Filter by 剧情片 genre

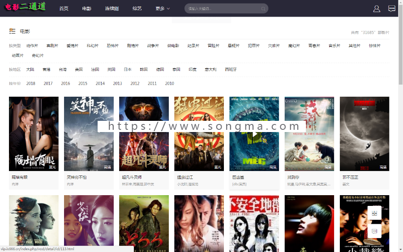[133, 46]
